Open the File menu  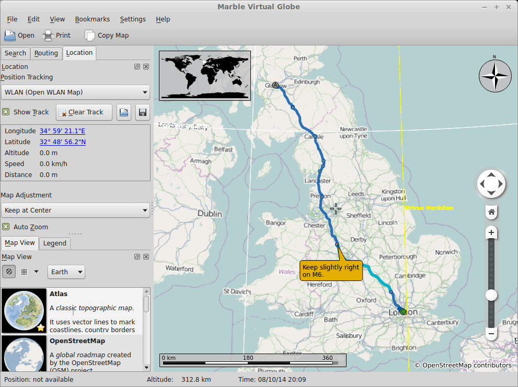click(12, 19)
